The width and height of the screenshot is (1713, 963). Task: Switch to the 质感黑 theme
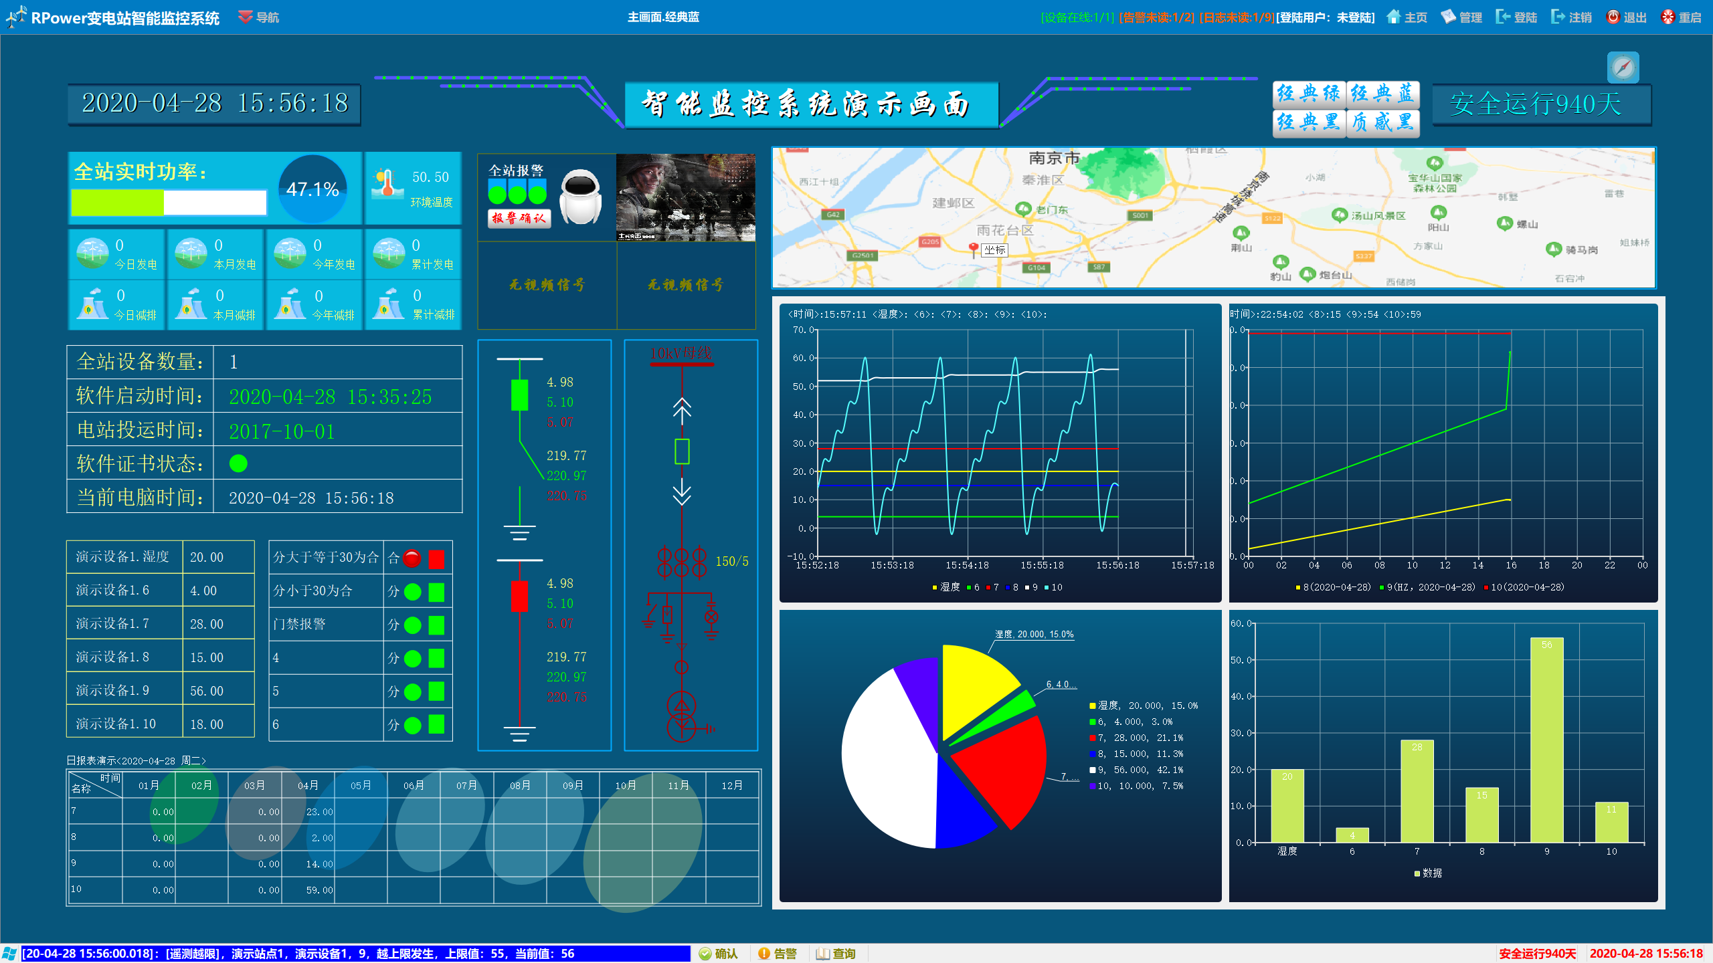(x=1382, y=122)
